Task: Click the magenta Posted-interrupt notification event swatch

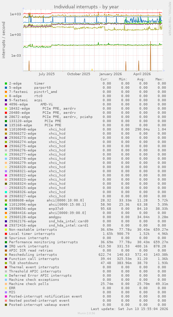Action: [6, 296]
